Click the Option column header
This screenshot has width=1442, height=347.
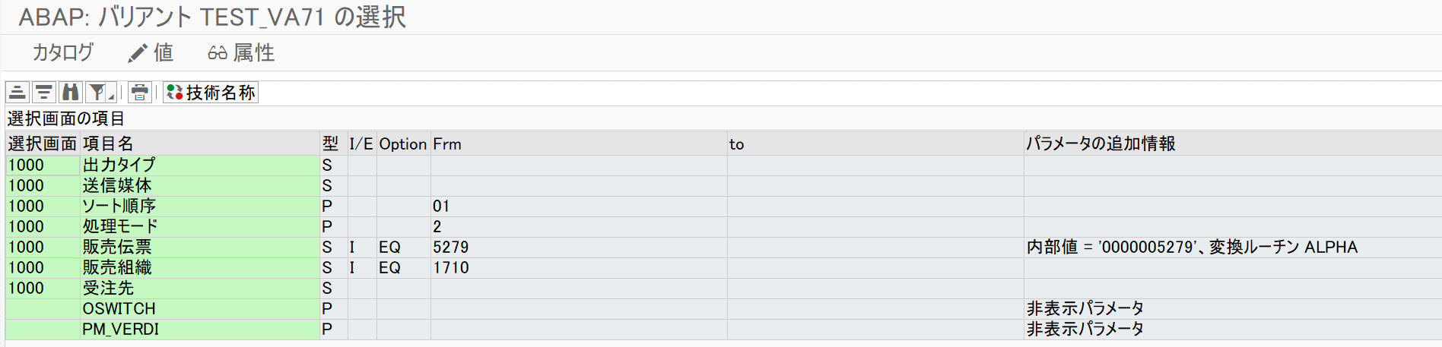click(402, 144)
